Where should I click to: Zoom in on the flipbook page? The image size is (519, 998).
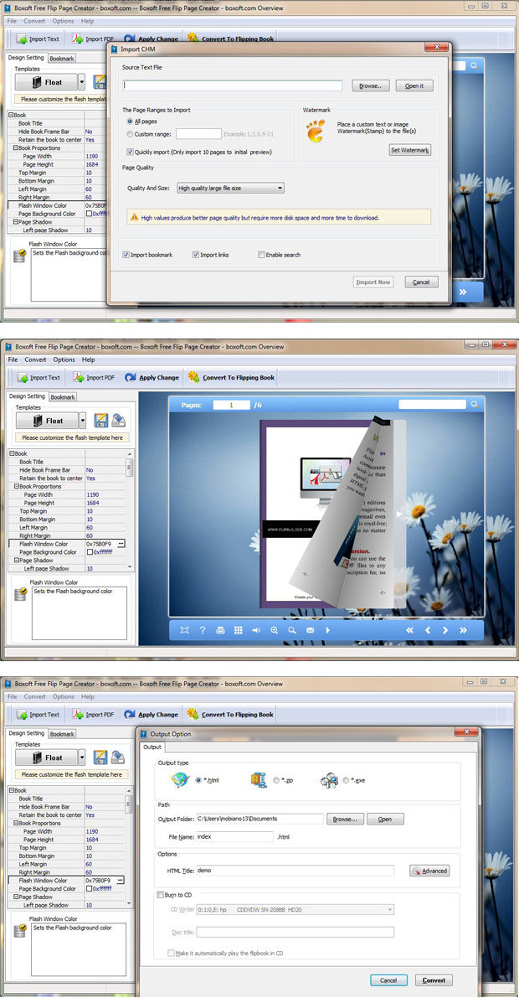[274, 630]
